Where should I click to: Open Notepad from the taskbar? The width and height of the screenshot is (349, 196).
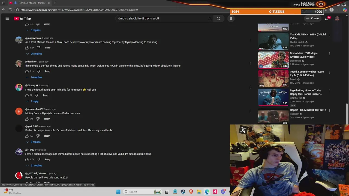point(175,192)
